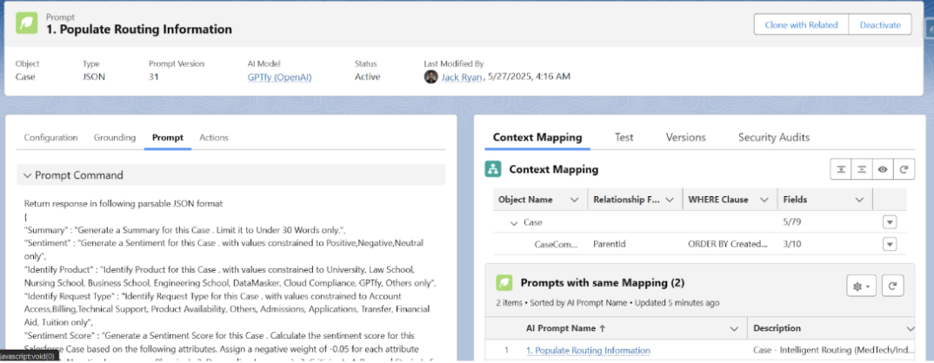
Task: Click the Type value JSON
Action: pos(94,76)
